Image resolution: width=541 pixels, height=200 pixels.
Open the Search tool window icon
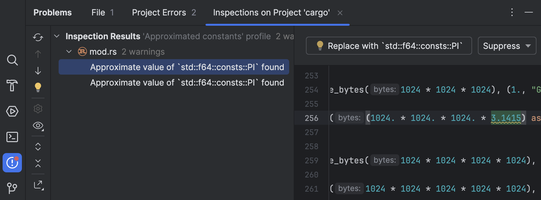click(x=12, y=60)
